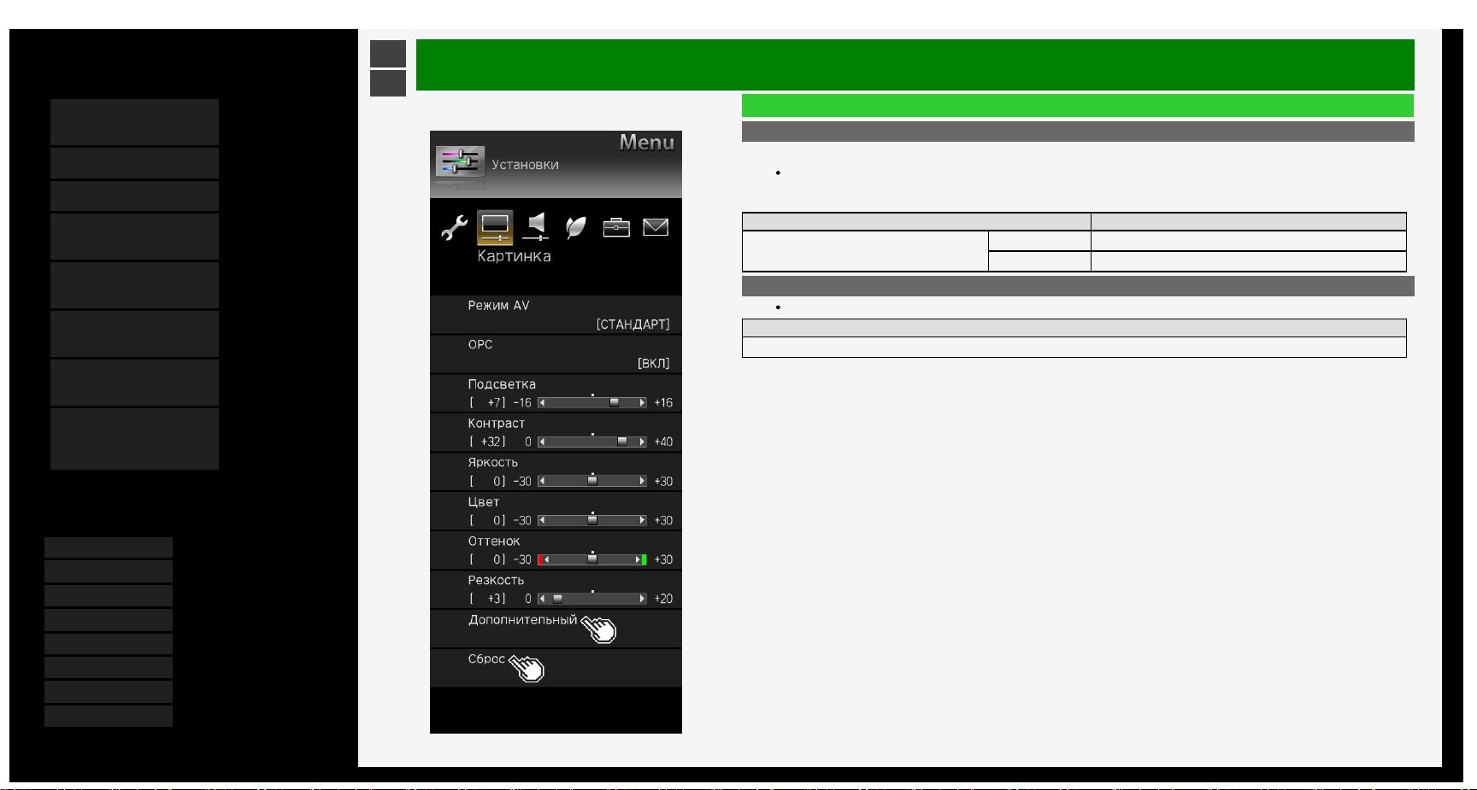Click the Установки sliders icon
The height and width of the screenshot is (790, 1477).
click(x=460, y=161)
